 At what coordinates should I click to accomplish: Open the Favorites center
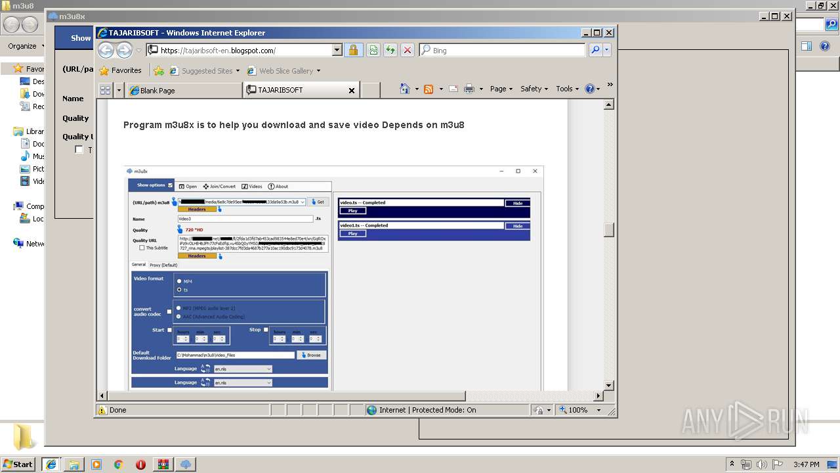click(x=120, y=70)
